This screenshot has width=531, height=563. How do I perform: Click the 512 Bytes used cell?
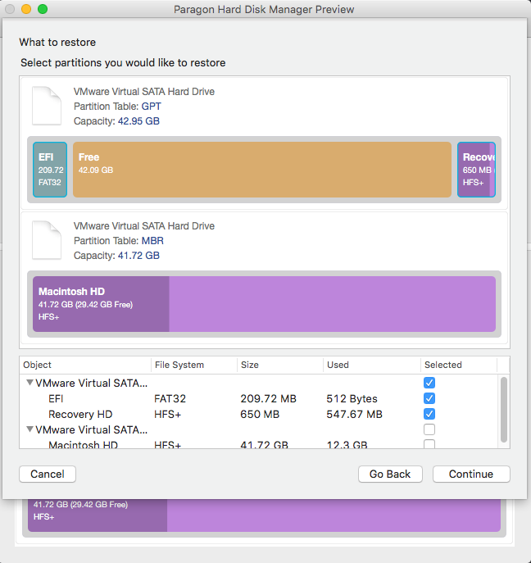coord(352,398)
